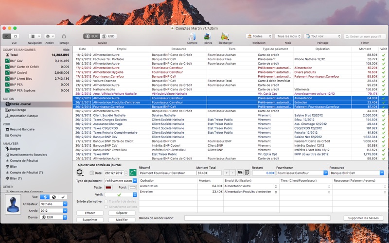This screenshot has height=243, width=389.
Task: Select the checkmark view in Vue segment
Action: pyautogui.click(x=63, y=197)
